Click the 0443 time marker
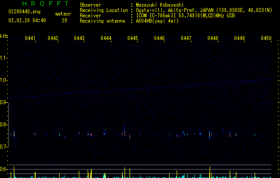Image resolution: width=280 pixels, height=178 pixels. [79, 38]
